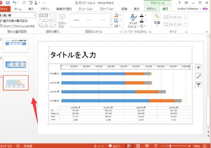The width and height of the screenshot is (211, 148).
Task: Open the Shape Outline dropdown arrow
Action: point(120,21)
